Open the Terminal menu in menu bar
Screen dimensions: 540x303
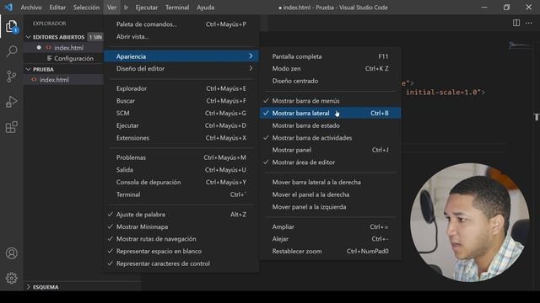click(x=177, y=8)
